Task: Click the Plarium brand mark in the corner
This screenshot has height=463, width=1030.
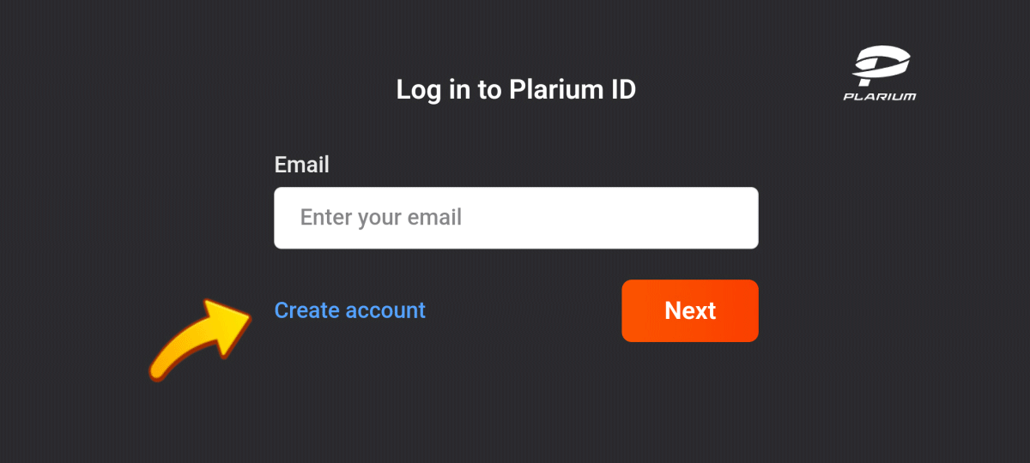Action: (x=880, y=75)
